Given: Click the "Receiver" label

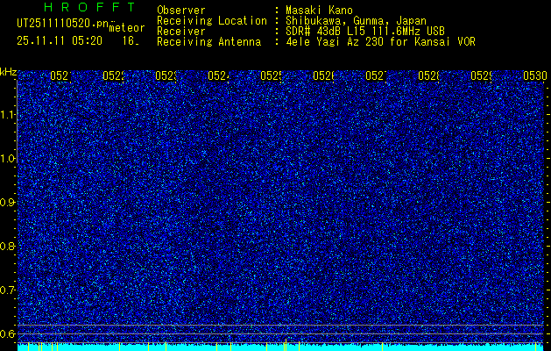Looking at the screenshot, I should (x=181, y=32).
